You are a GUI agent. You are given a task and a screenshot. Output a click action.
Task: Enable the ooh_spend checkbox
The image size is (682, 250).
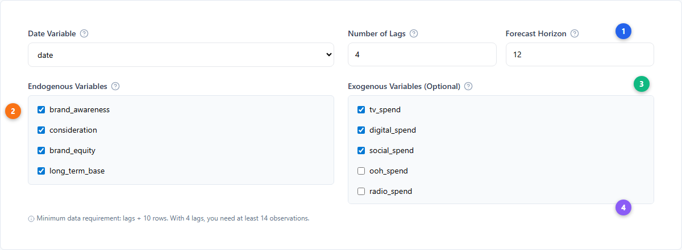361,171
